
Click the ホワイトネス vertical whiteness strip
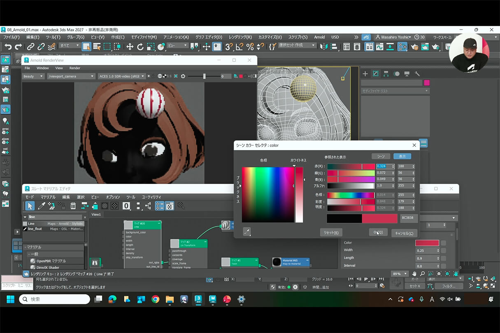[299, 194]
